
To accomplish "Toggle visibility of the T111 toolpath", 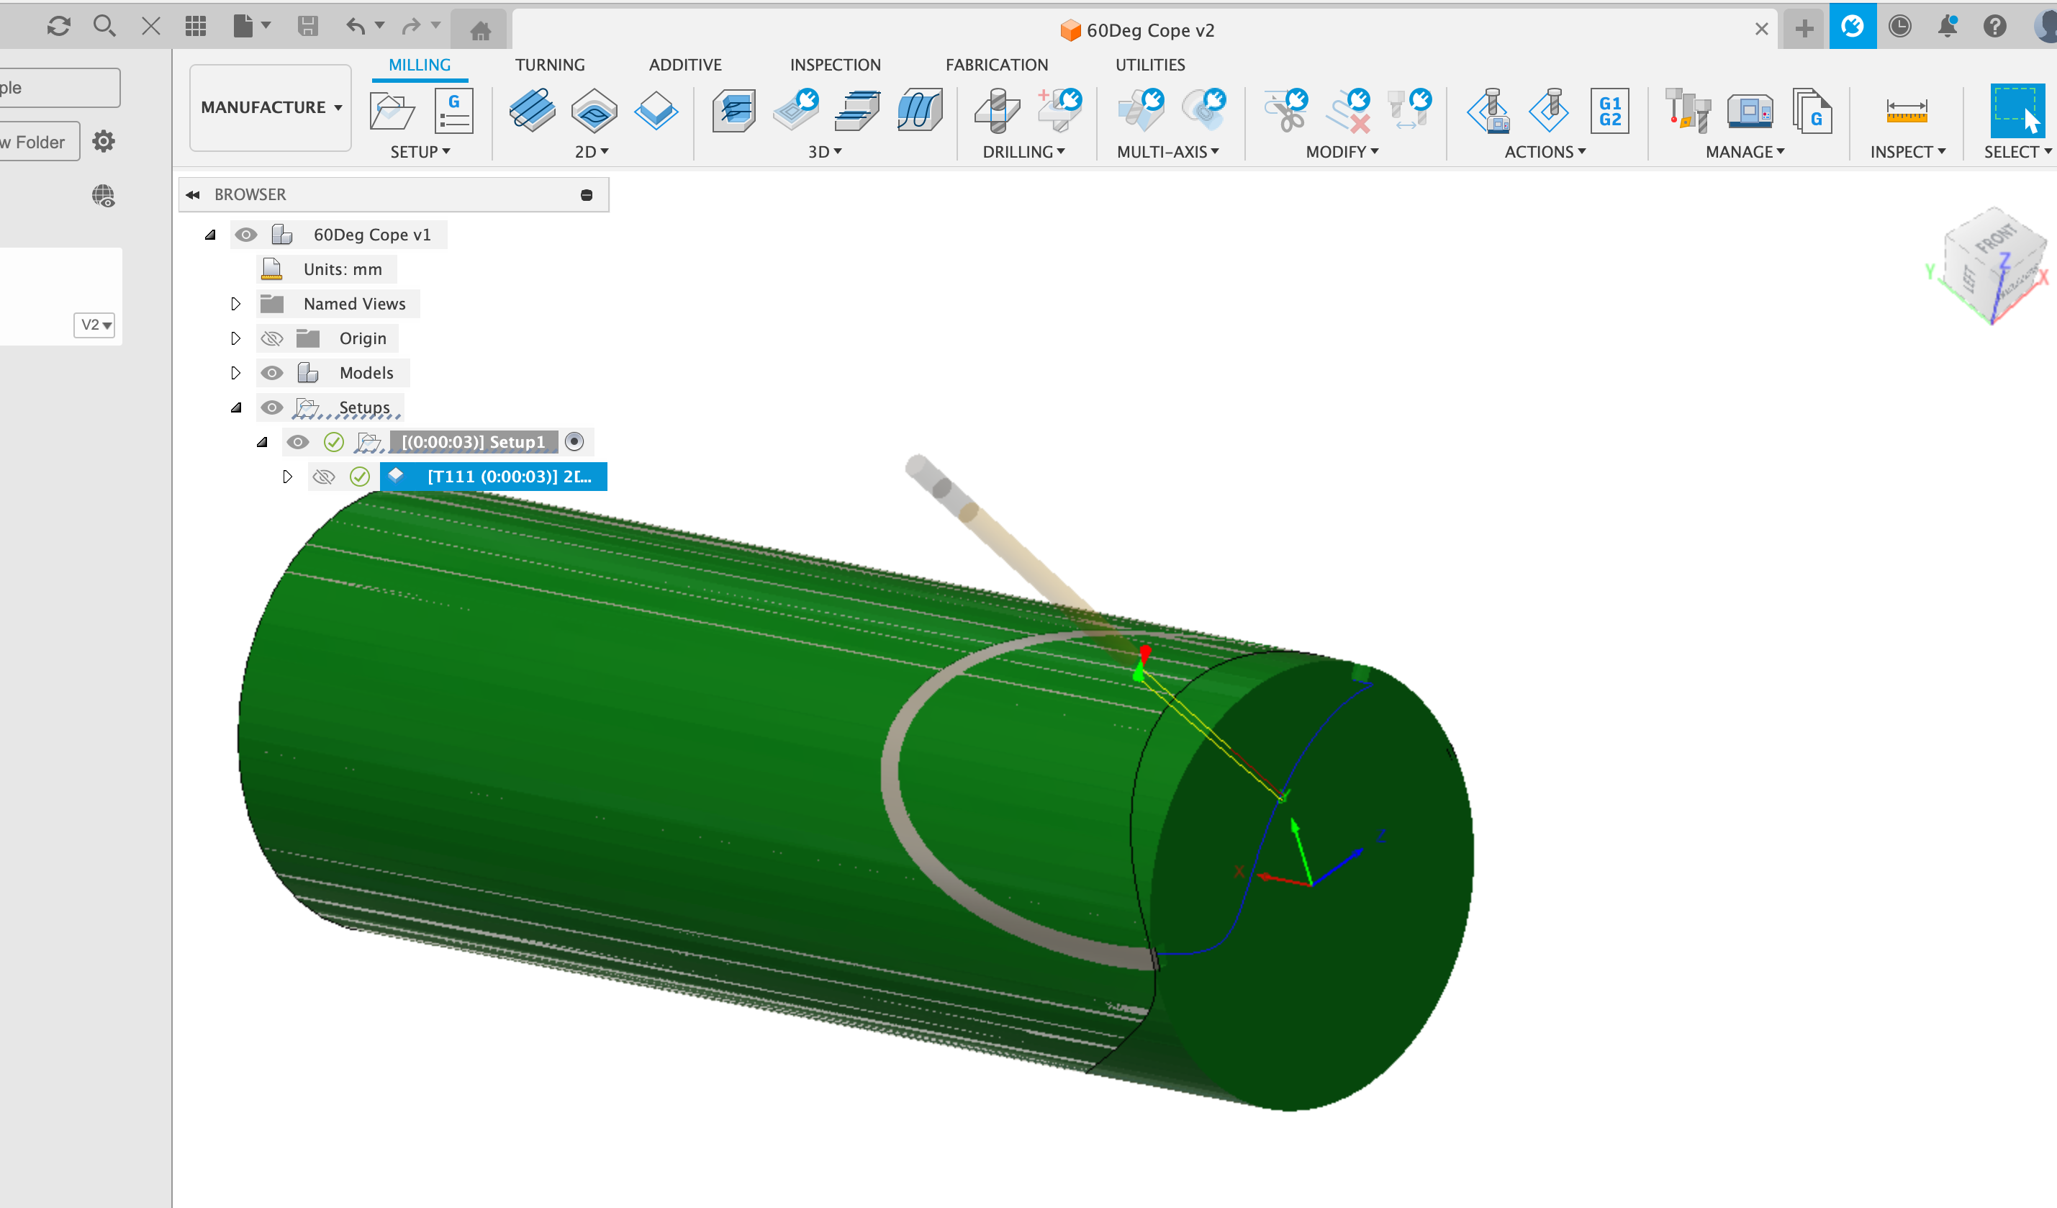I will click(323, 476).
